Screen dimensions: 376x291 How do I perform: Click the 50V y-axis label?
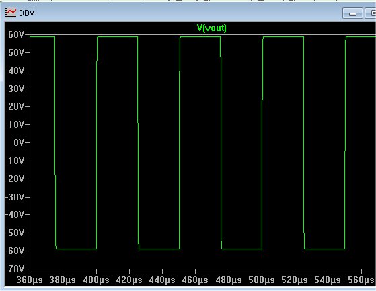16,52
